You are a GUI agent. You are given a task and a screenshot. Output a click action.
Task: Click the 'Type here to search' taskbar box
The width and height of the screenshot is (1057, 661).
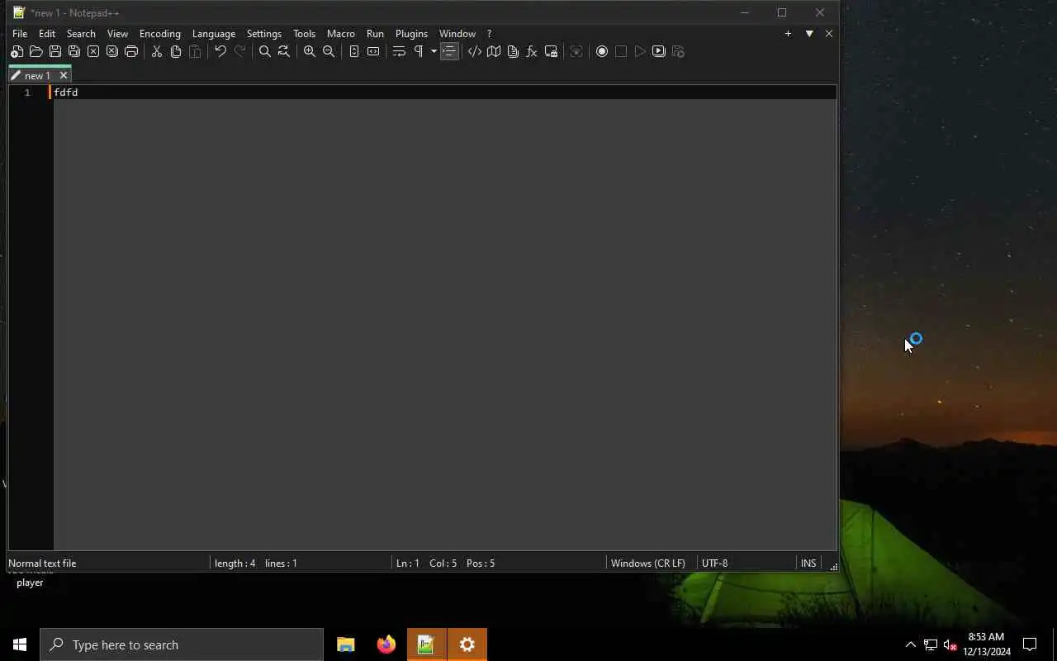click(182, 644)
